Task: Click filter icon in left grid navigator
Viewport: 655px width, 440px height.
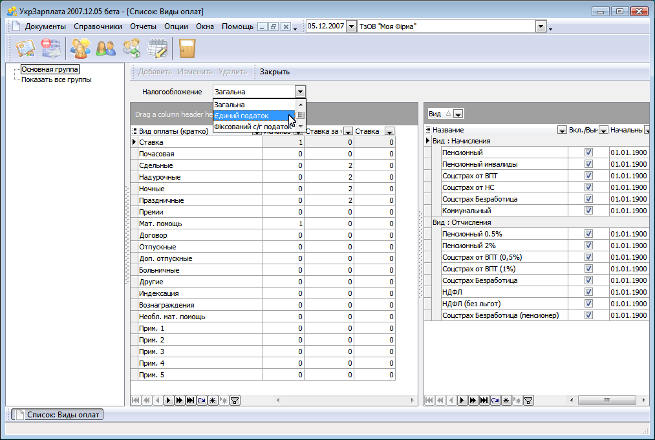Action: coord(235,401)
